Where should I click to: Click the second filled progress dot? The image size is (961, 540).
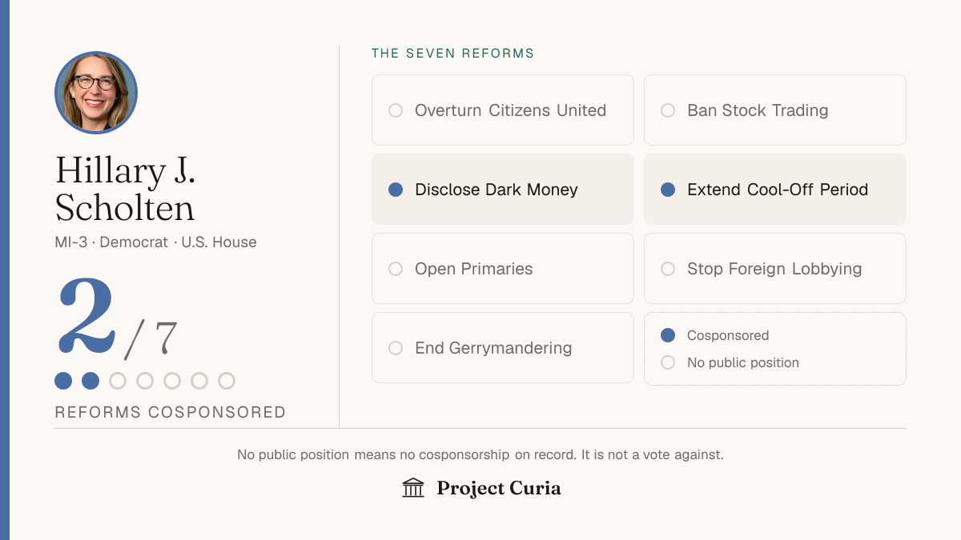tap(90, 381)
